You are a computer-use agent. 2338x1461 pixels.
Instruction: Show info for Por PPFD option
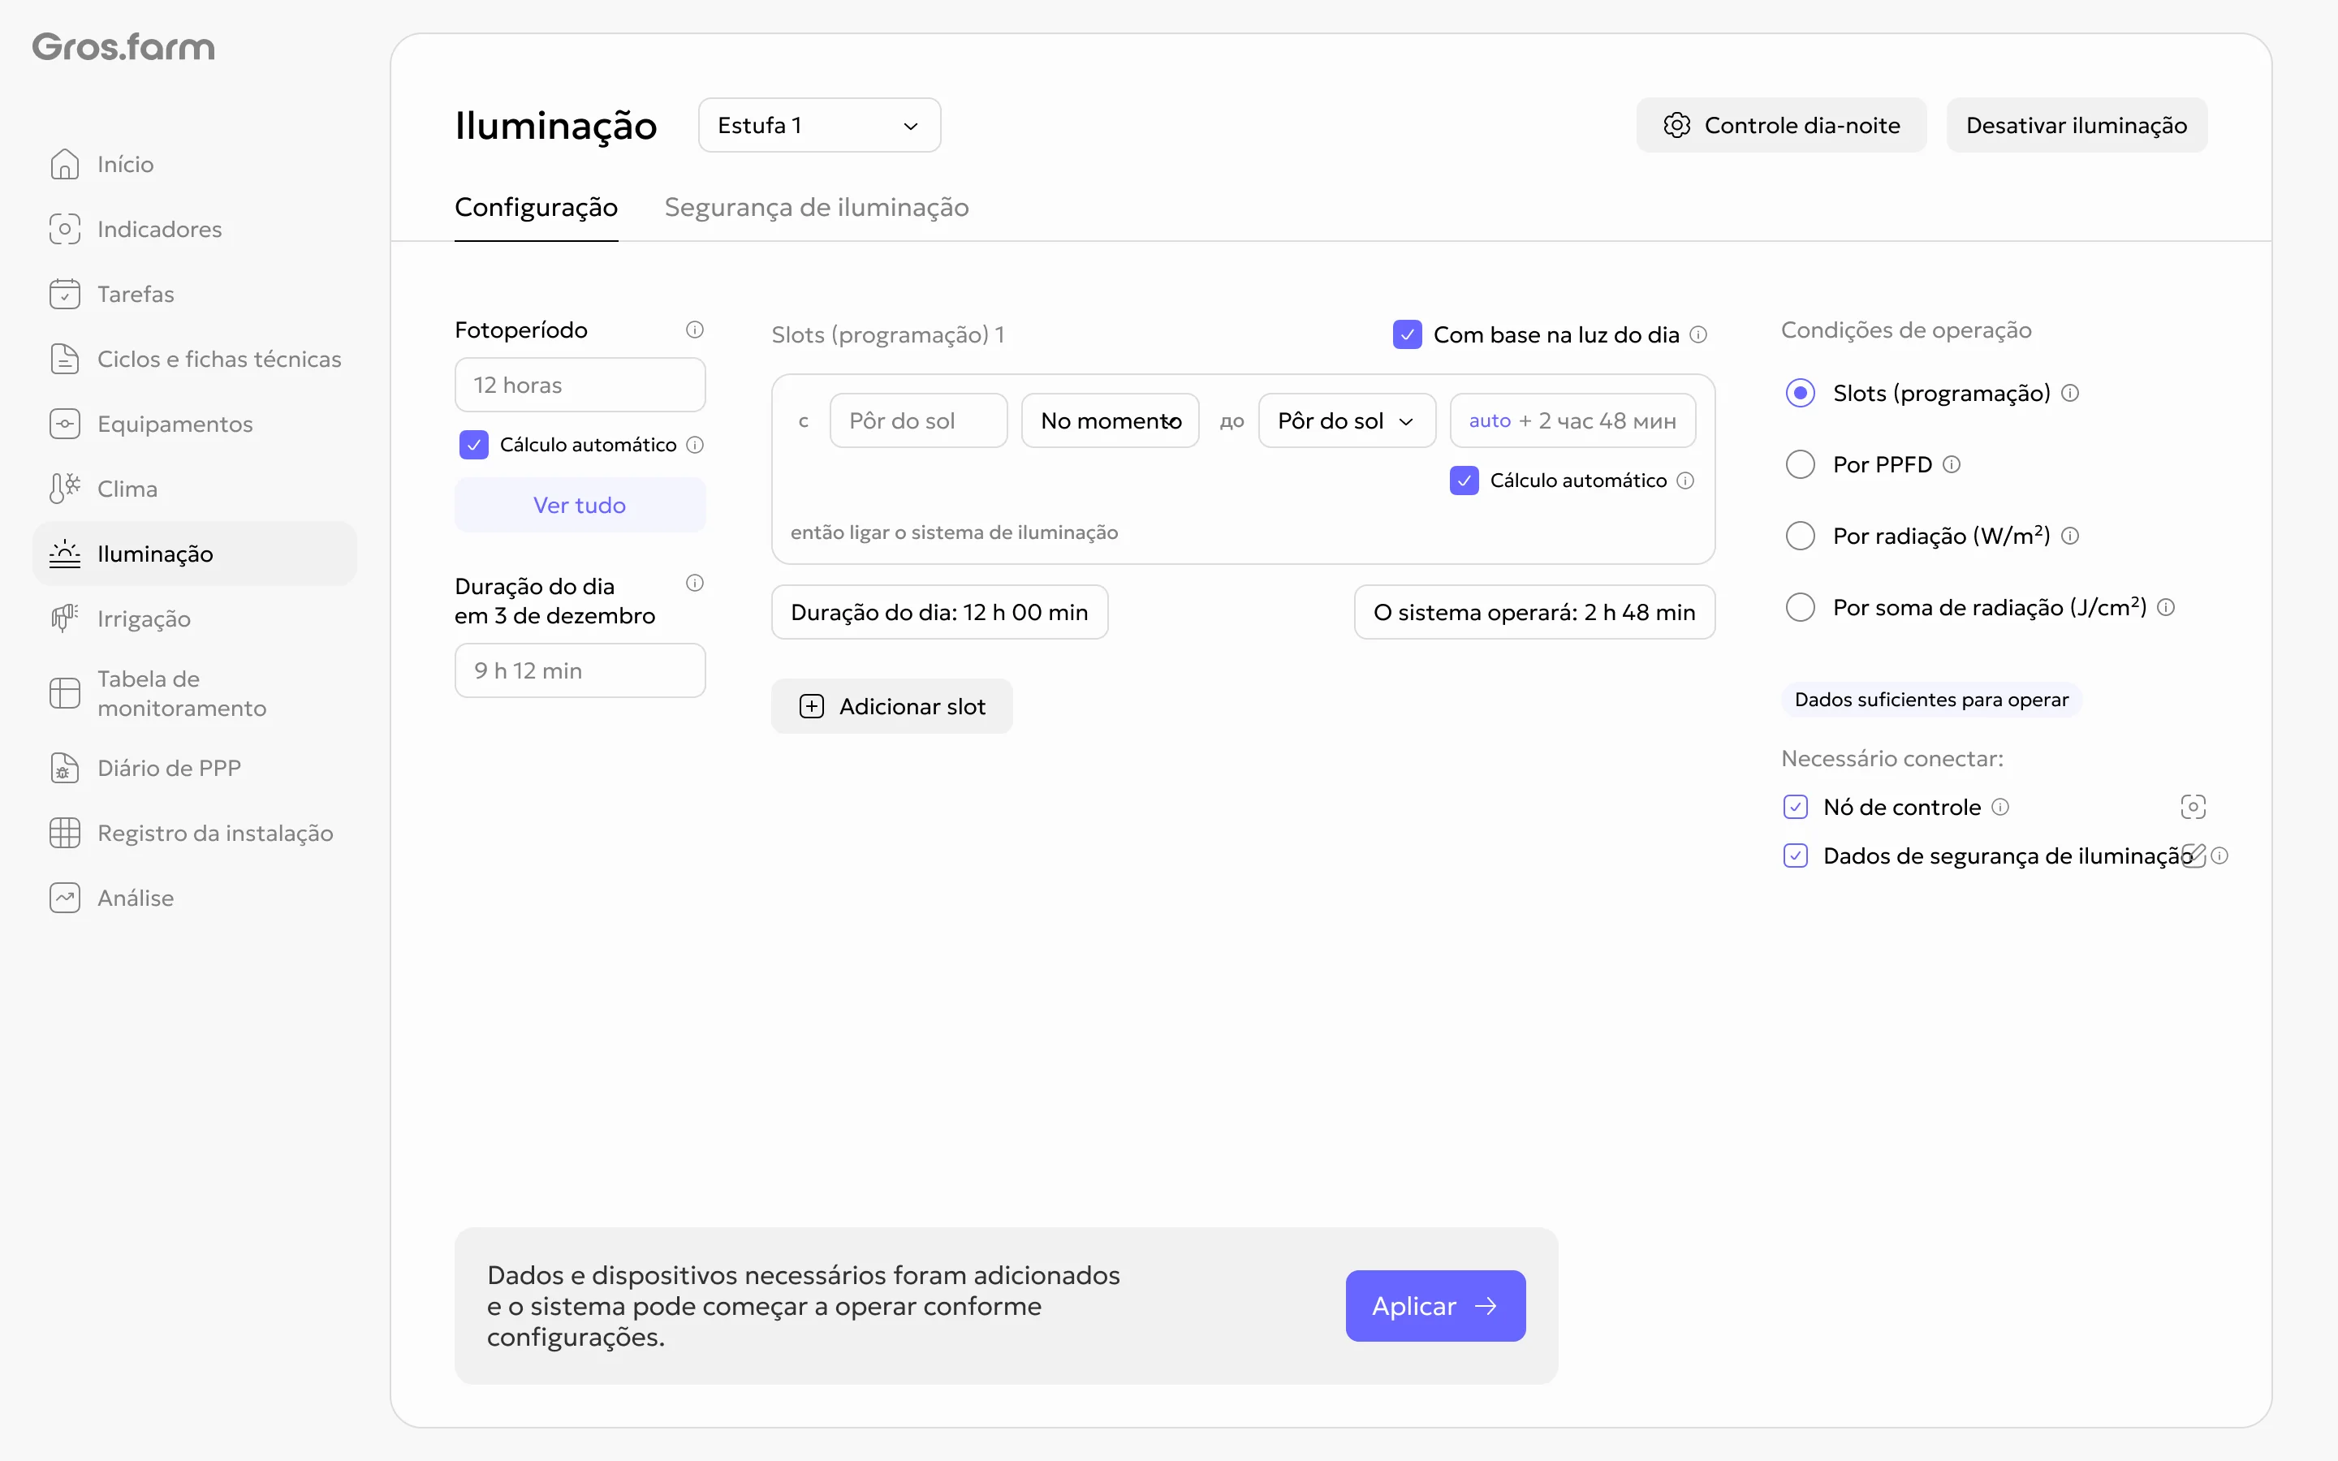(x=1952, y=463)
